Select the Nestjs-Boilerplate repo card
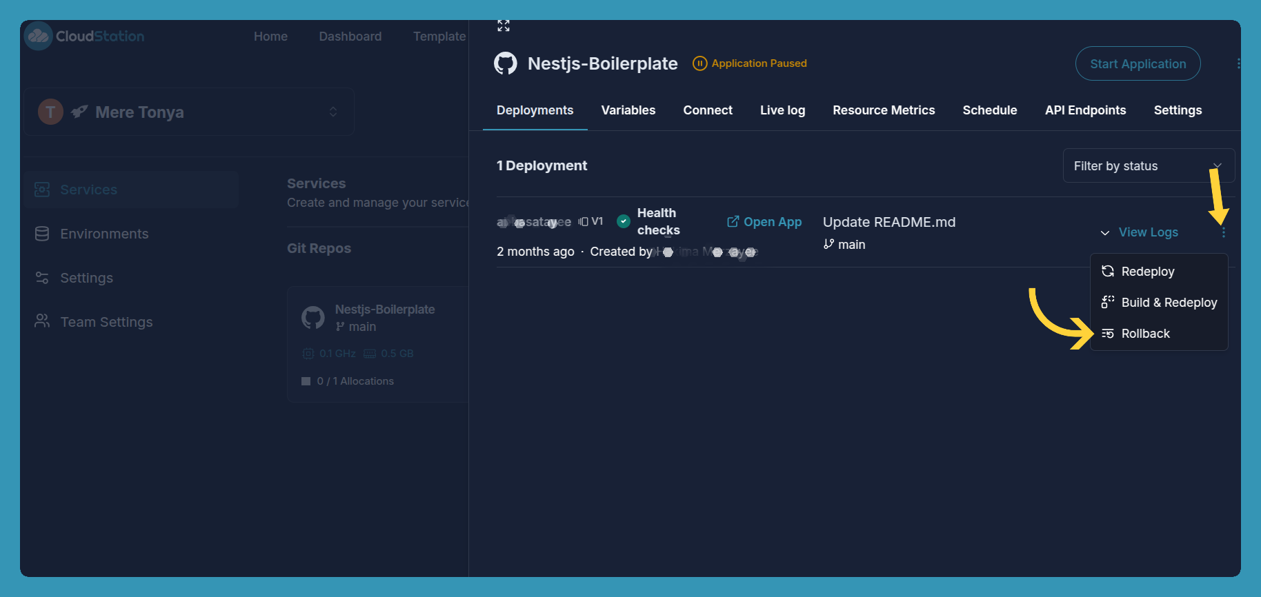This screenshot has height=597, width=1261. [378, 344]
